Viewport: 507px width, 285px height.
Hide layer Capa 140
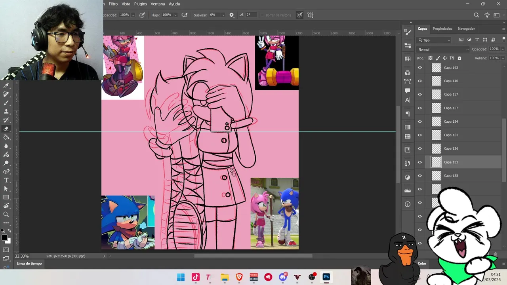(x=420, y=81)
